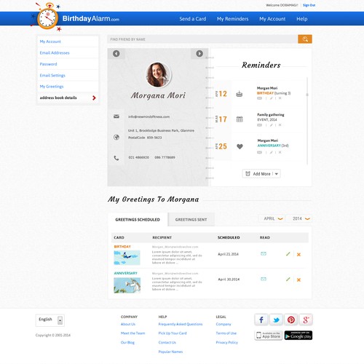364x364 pixels.
Task: Open the Pinterest social icon
Action: [x=291, y=320]
